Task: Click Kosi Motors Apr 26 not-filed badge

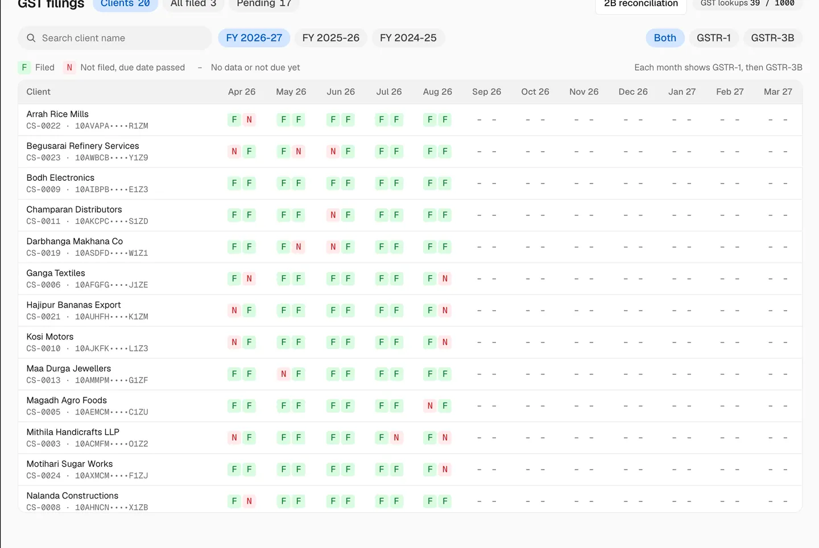Action: (234, 343)
